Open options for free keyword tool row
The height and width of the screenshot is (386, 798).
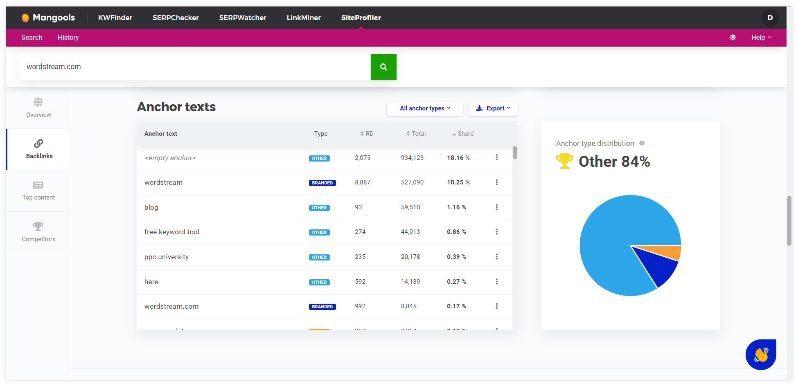tap(497, 232)
